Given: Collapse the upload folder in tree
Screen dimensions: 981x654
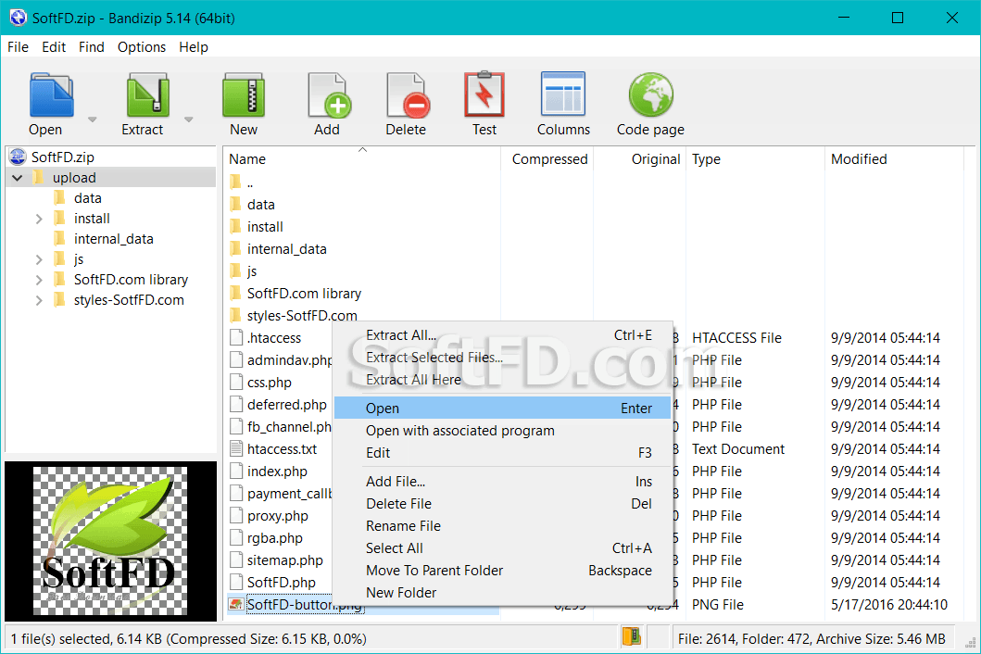Looking at the screenshot, I should pyautogui.click(x=18, y=178).
